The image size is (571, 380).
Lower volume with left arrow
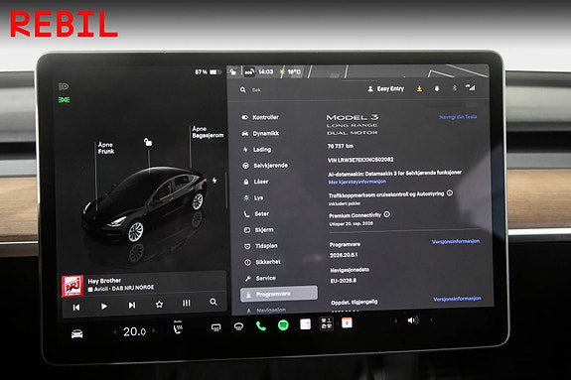[396, 320]
